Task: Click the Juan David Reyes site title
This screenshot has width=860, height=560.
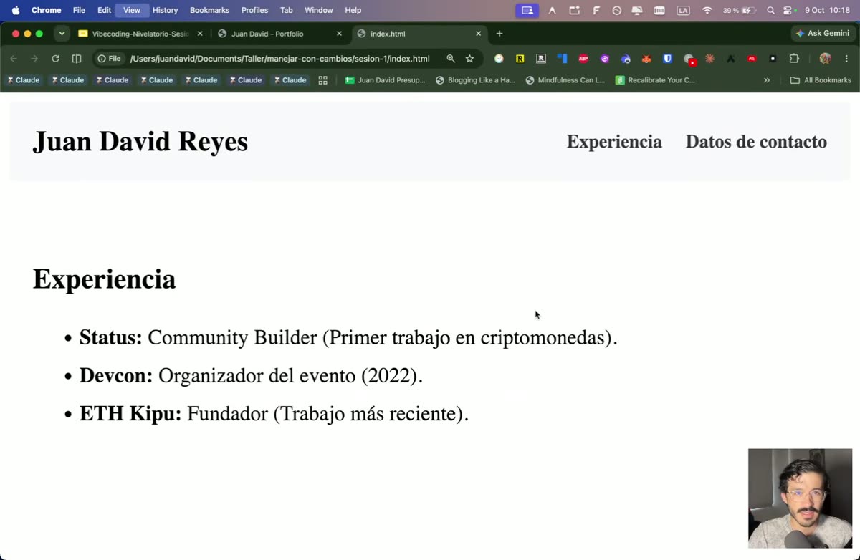Action: point(140,141)
